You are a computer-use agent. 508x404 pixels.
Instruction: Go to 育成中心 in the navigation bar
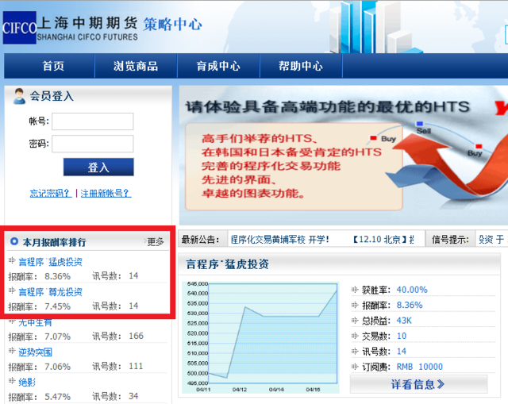tap(218, 66)
